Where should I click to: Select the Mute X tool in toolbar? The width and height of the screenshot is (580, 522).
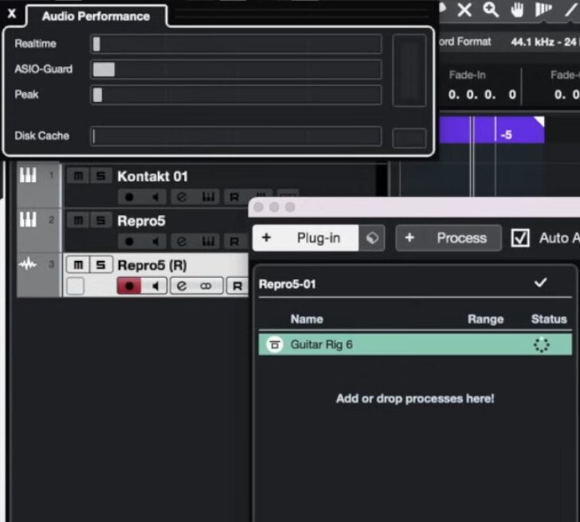tap(464, 10)
